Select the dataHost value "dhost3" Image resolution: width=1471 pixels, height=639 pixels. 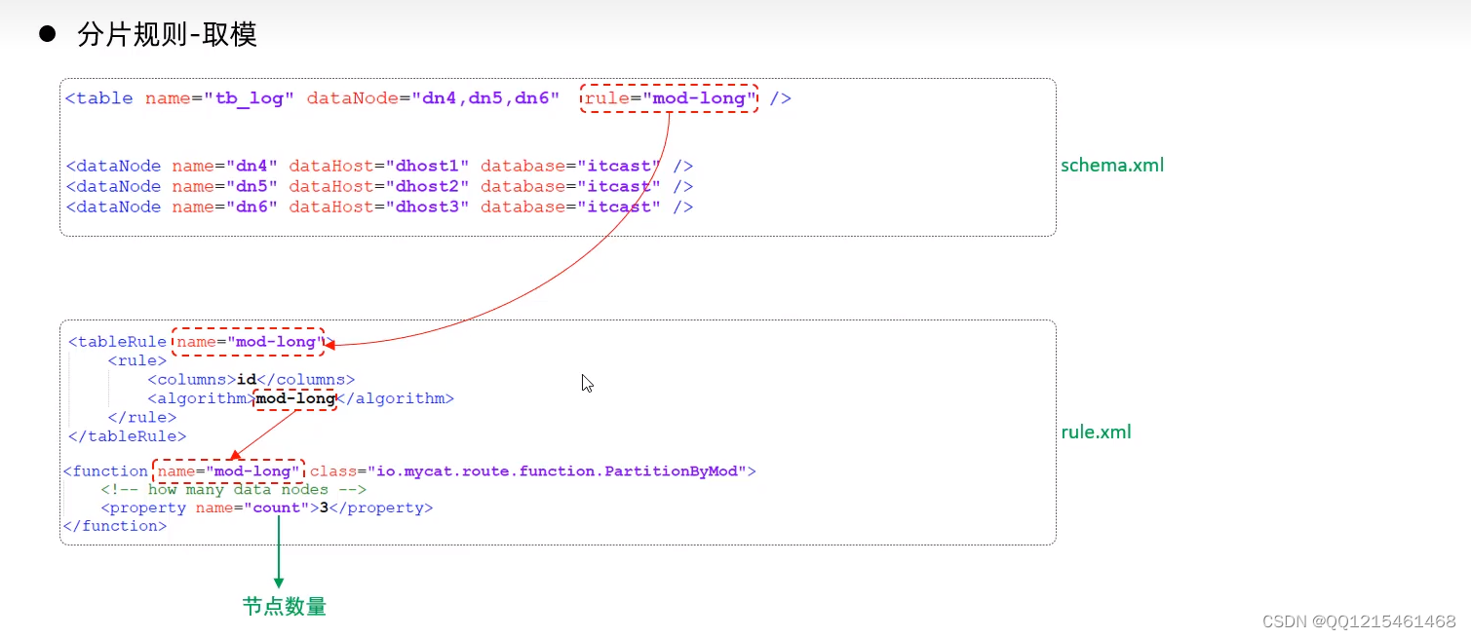pyautogui.click(x=429, y=207)
